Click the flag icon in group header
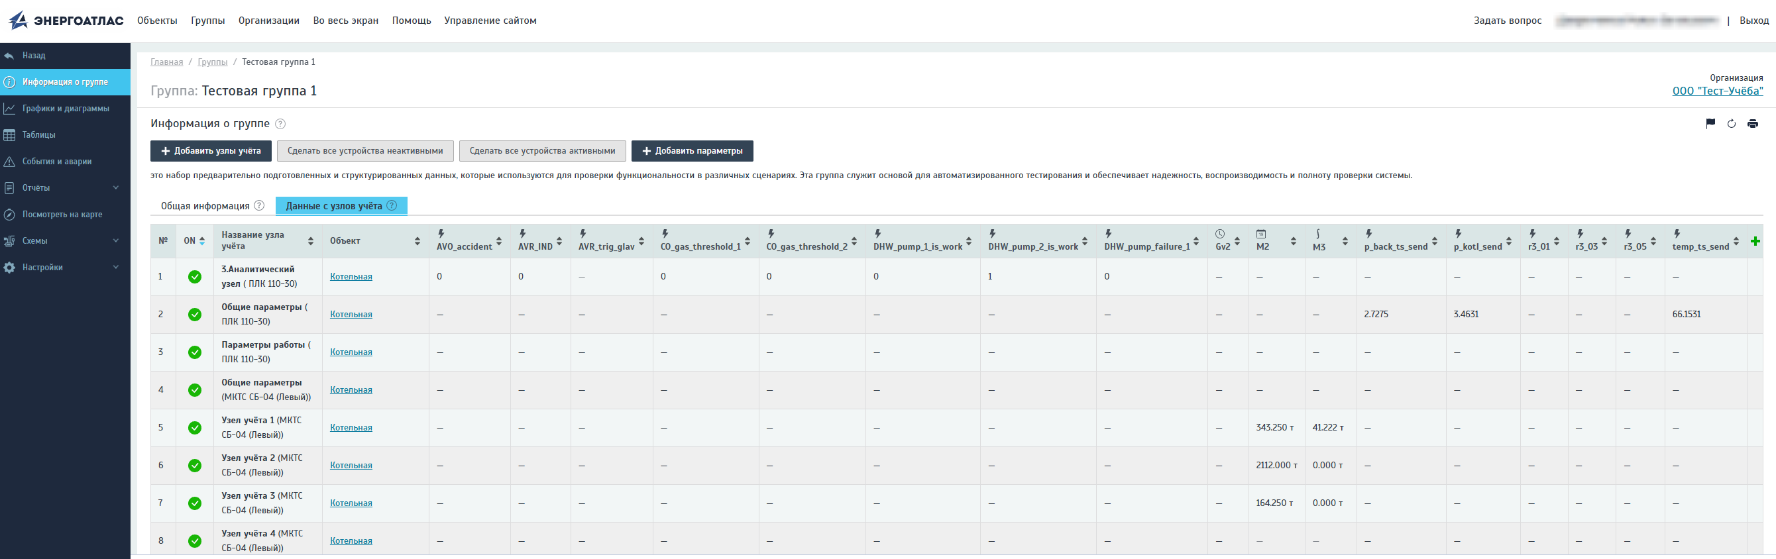1776x559 pixels. coord(1710,124)
